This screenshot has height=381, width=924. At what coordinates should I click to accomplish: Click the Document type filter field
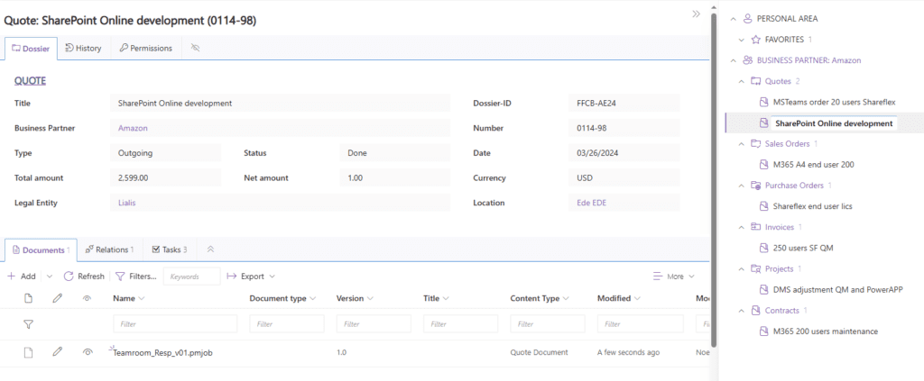point(287,324)
